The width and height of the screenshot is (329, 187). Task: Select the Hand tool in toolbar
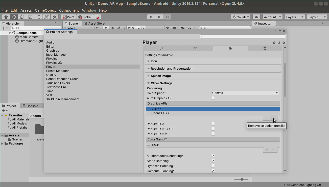pyautogui.click(x=6, y=17)
